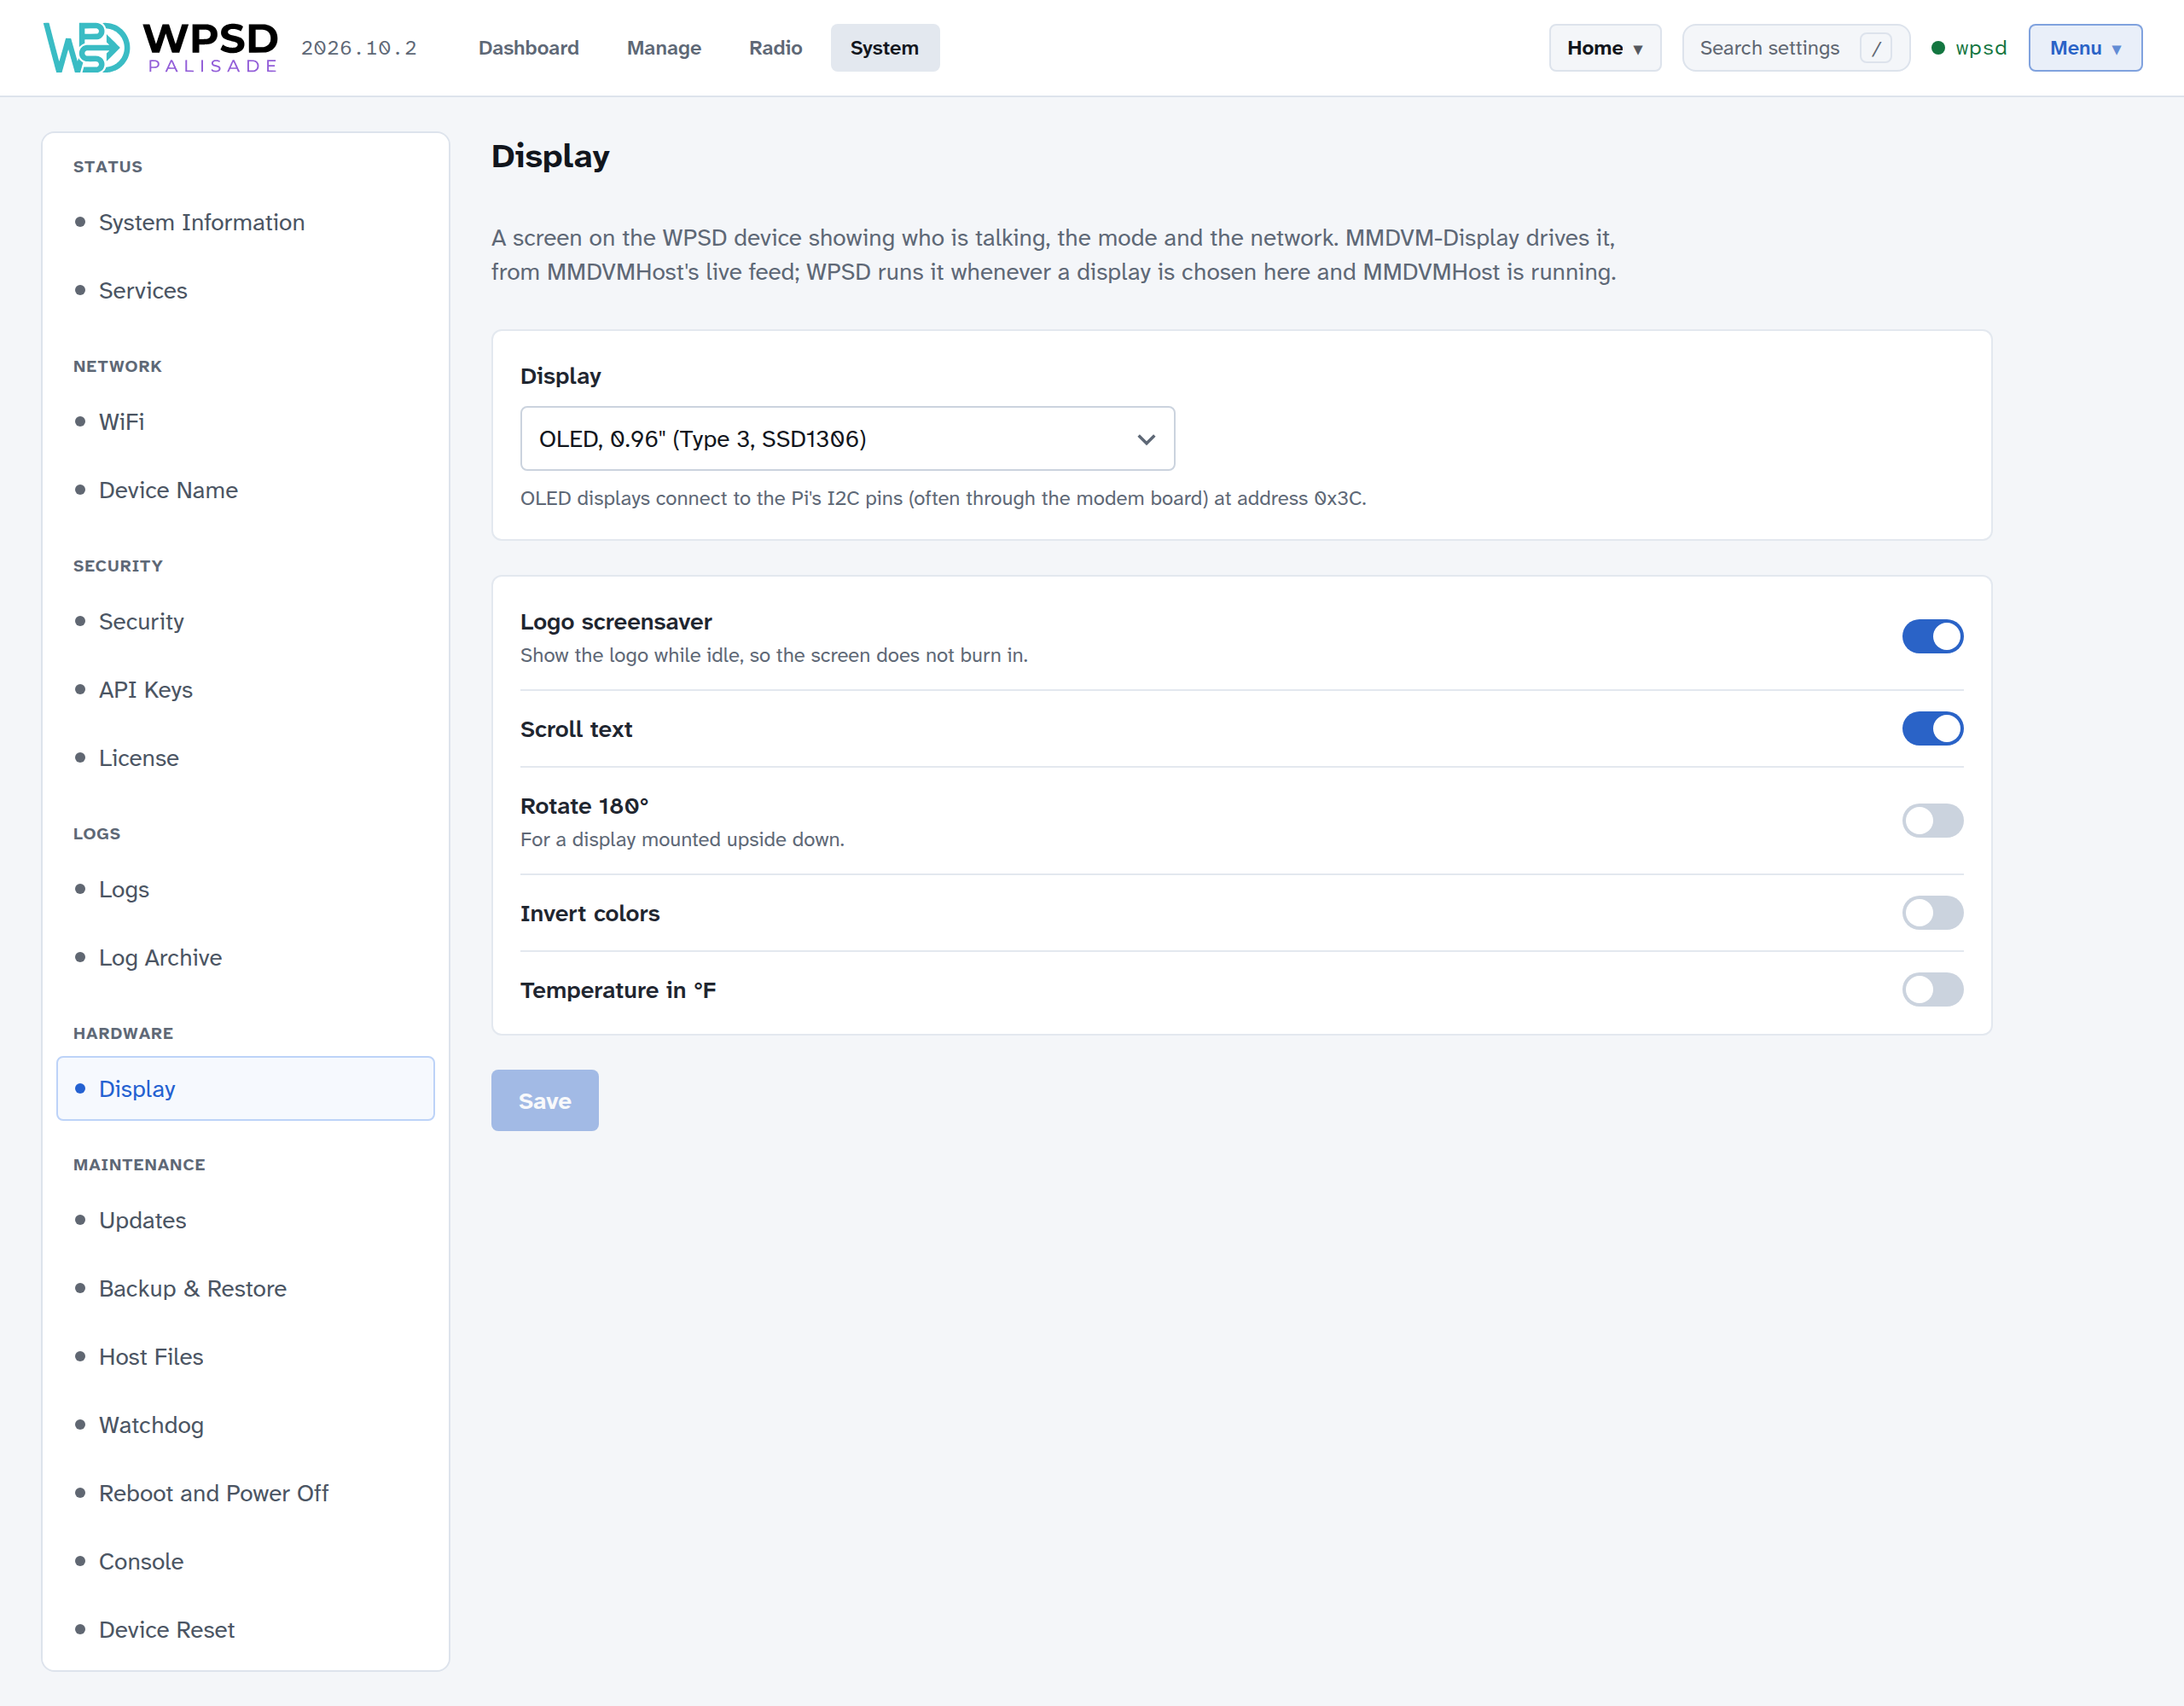Go to WiFi settings

[245, 422]
